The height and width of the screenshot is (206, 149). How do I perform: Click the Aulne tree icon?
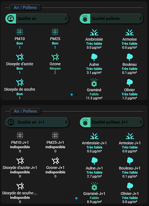(x=94, y=57)
